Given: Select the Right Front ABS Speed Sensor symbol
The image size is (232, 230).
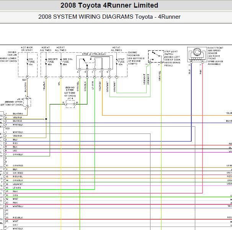Looking at the screenshot, I should (197, 55).
